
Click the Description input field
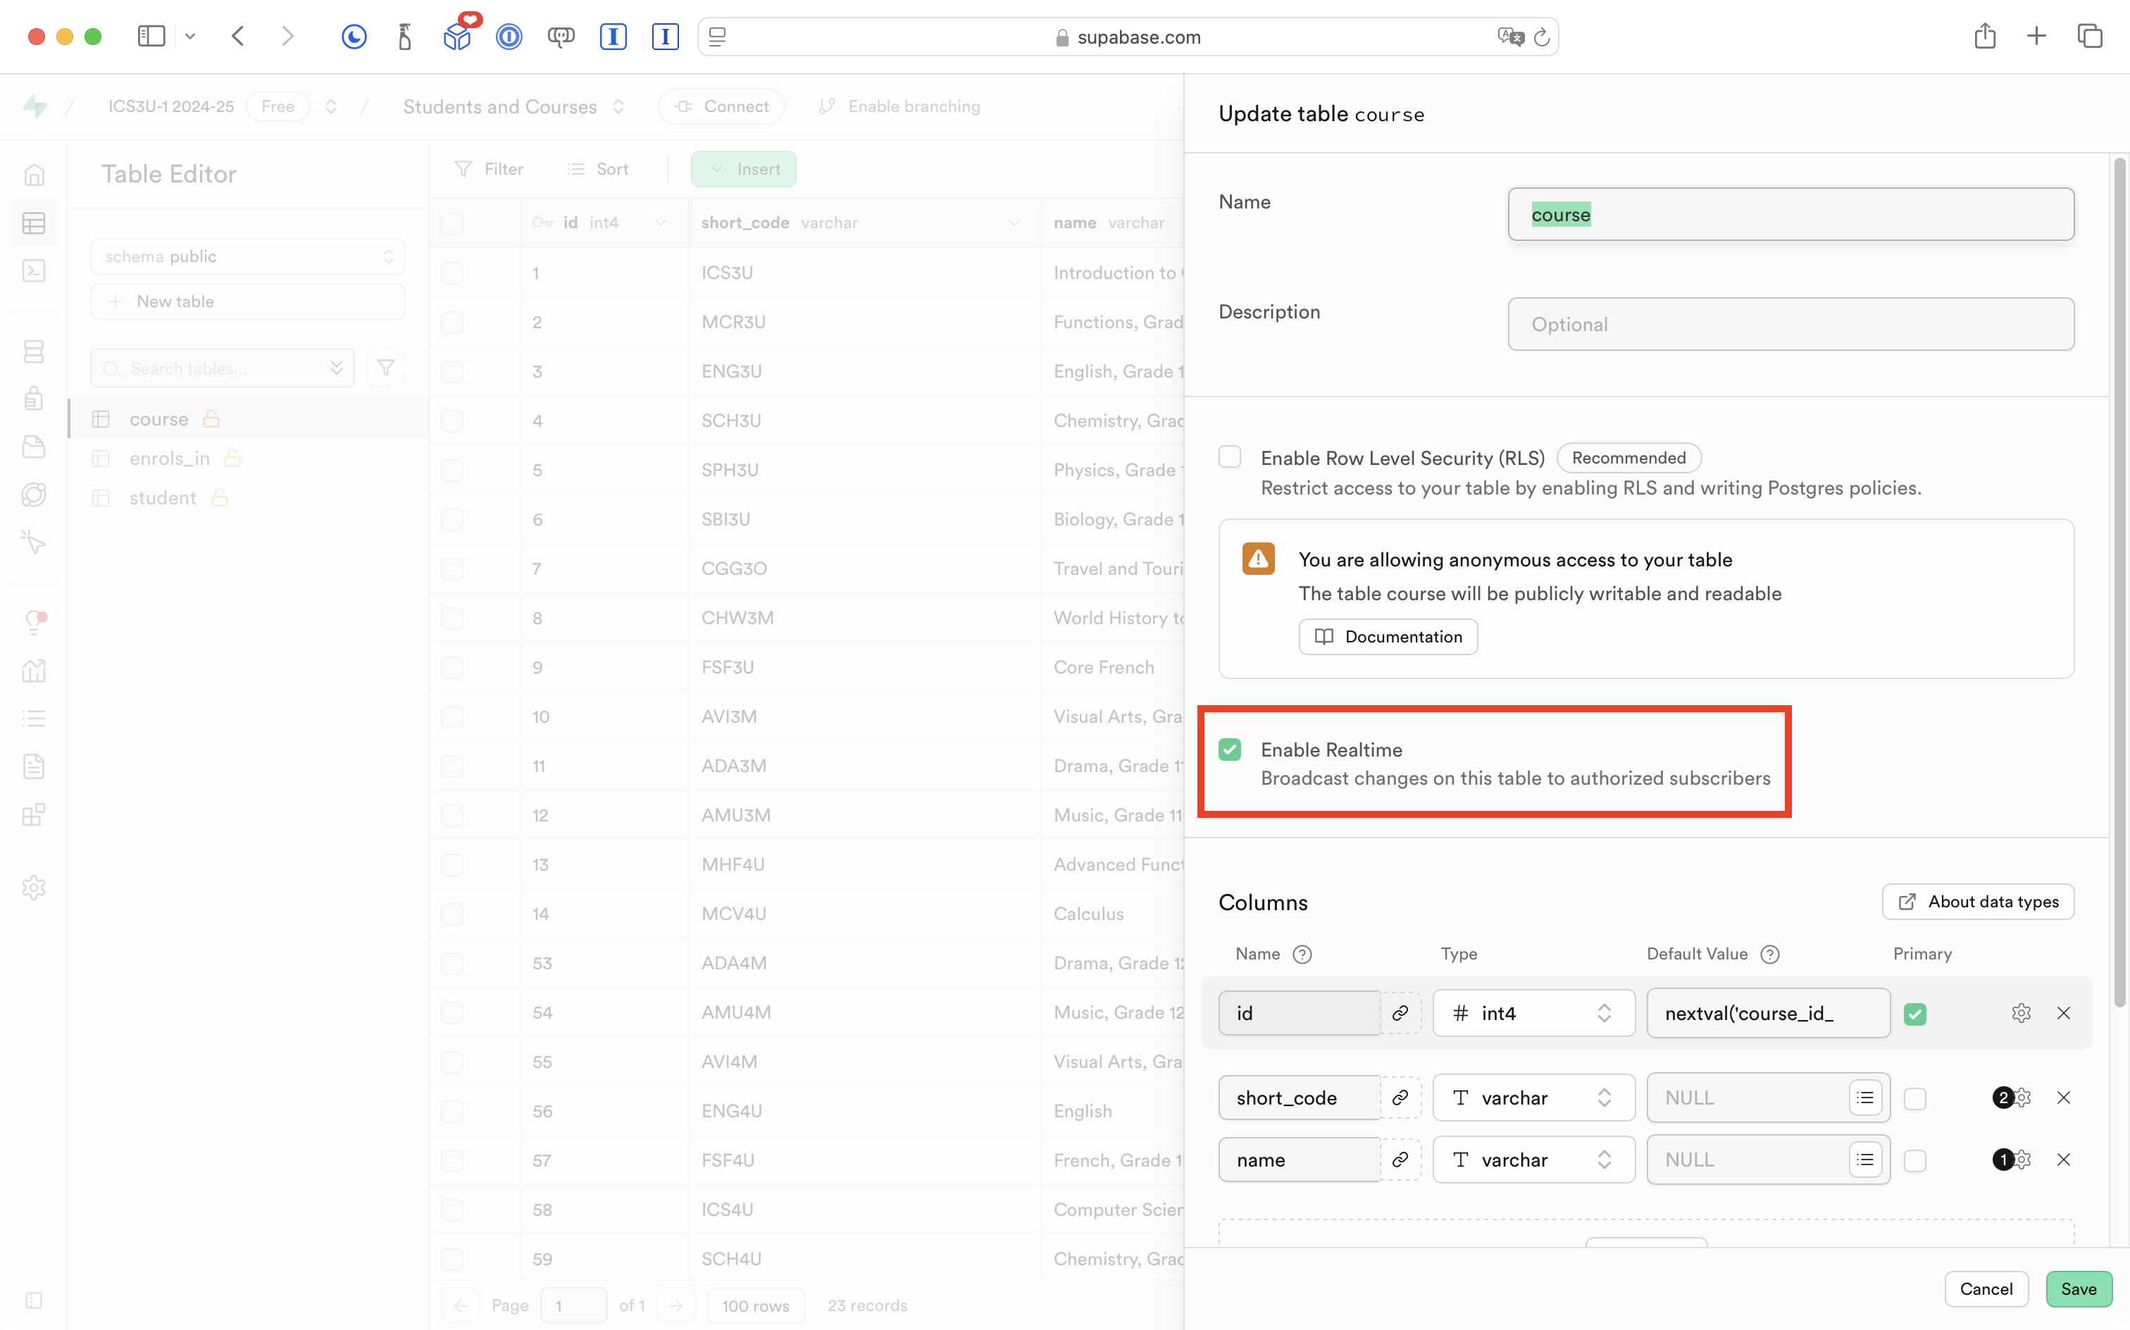(x=1790, y=325)
